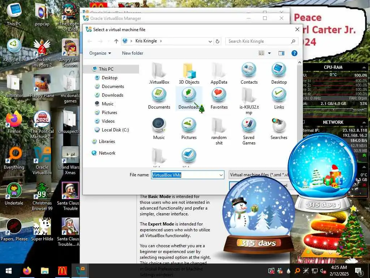Select the Chicken Invaders 2 desktop icon
The image size is (370, 278).
point(42,54)
